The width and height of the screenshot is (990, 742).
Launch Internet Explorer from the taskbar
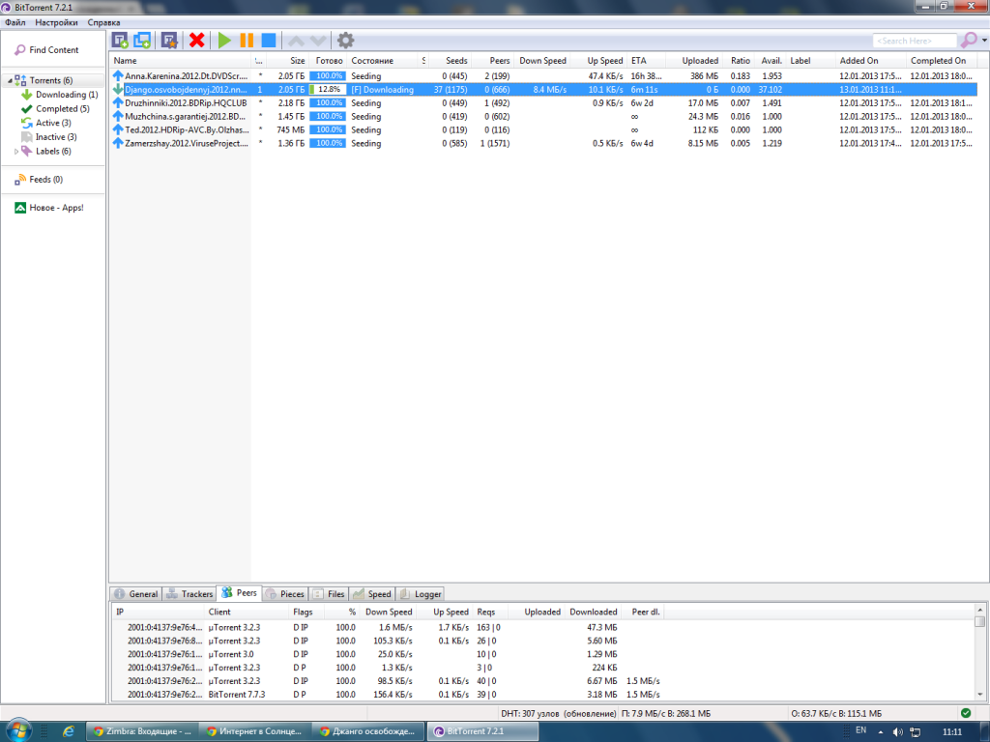coord(69,731)
